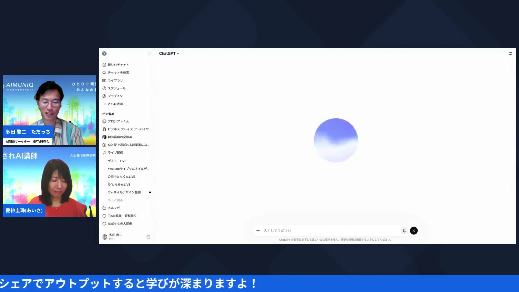The width and height of the screenshot is (519, 292).
Task: Click the 新しいチャット pencil icon
Action: tap(104, 65)
